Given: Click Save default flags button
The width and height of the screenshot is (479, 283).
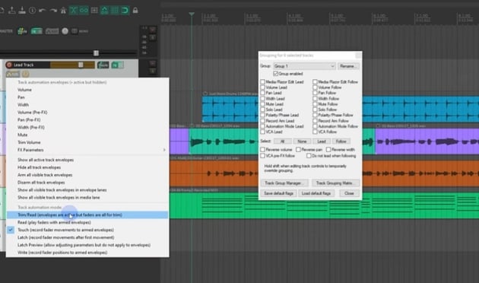Looking at the screenshot, I should click(x=278, y=193).
